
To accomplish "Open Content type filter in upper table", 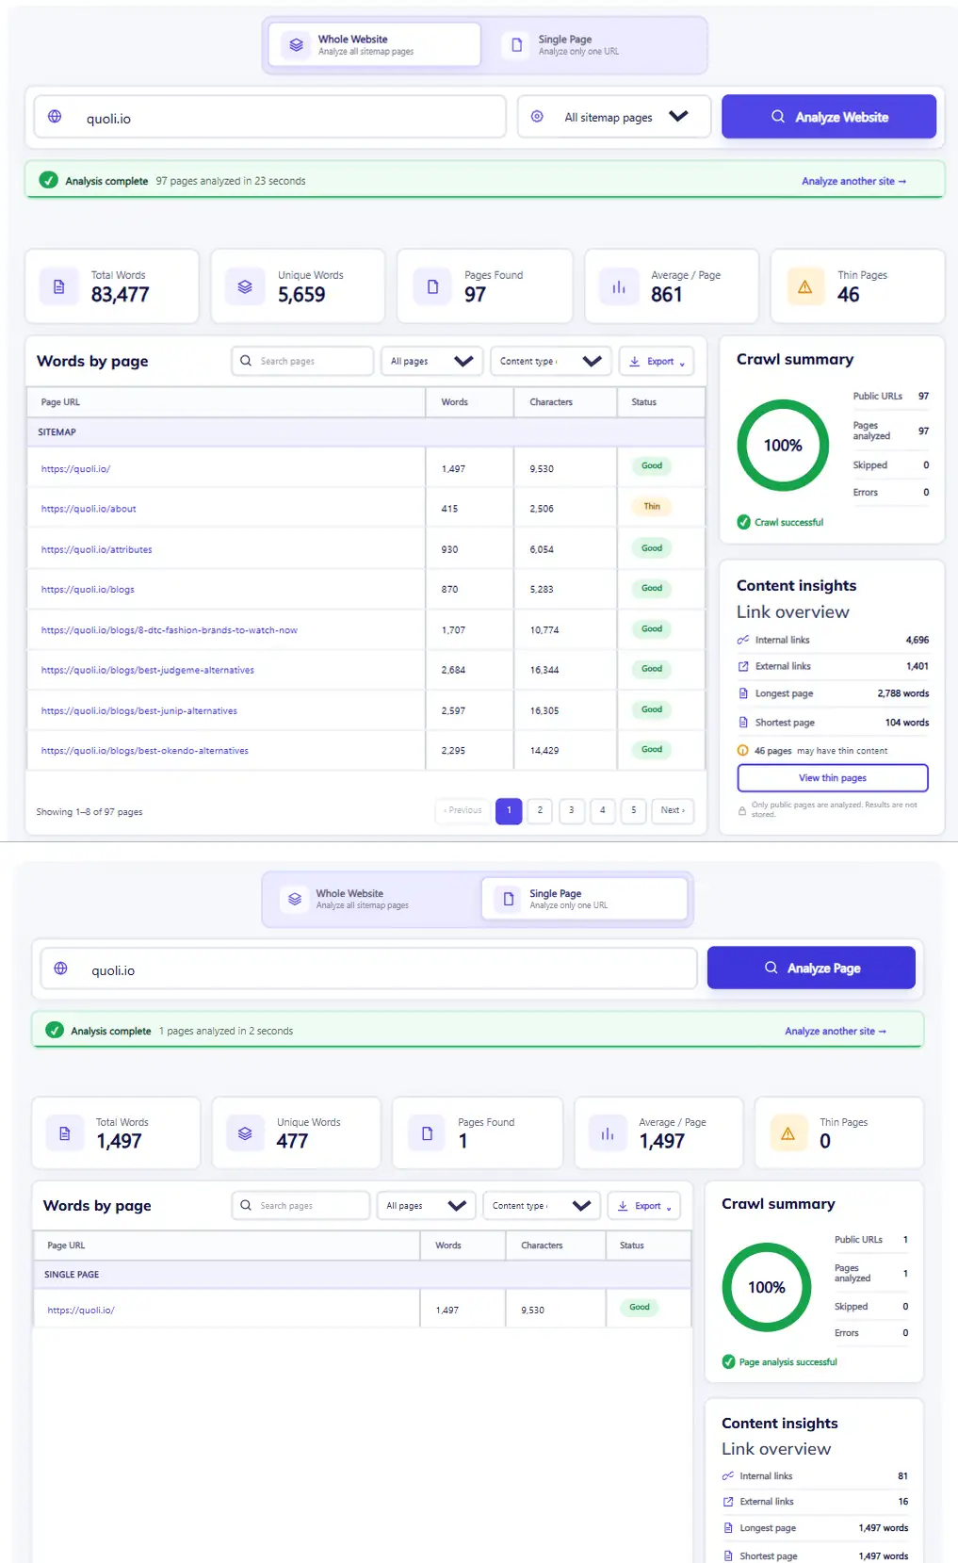I will click(551, 361).
